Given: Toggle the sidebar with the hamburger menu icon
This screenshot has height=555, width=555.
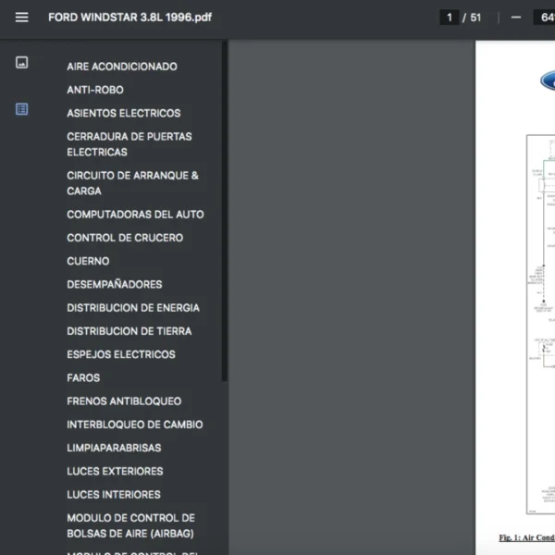Looking at the screenshot, I should click(x=22, y=17).
